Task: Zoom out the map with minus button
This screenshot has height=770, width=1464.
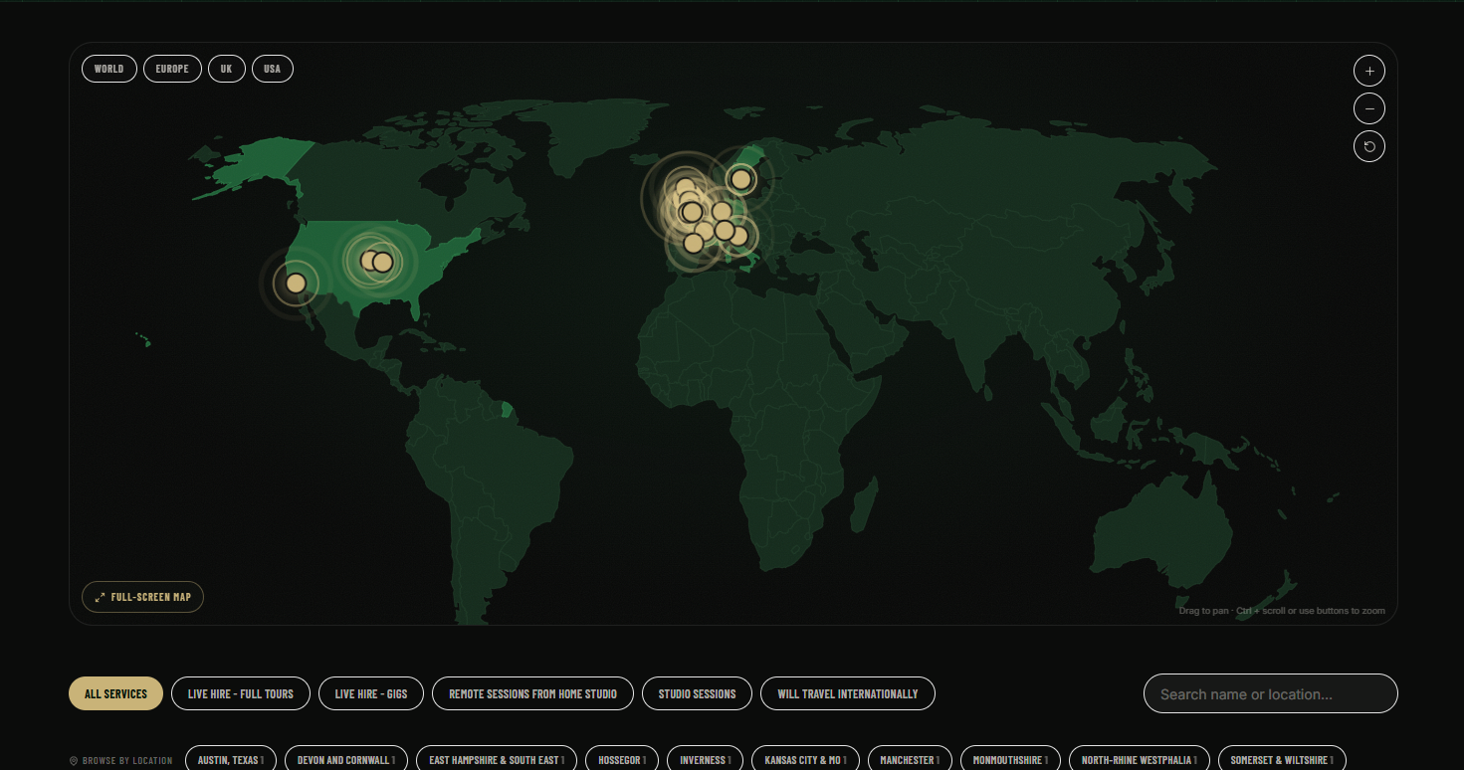Action: click(1369, 108)
